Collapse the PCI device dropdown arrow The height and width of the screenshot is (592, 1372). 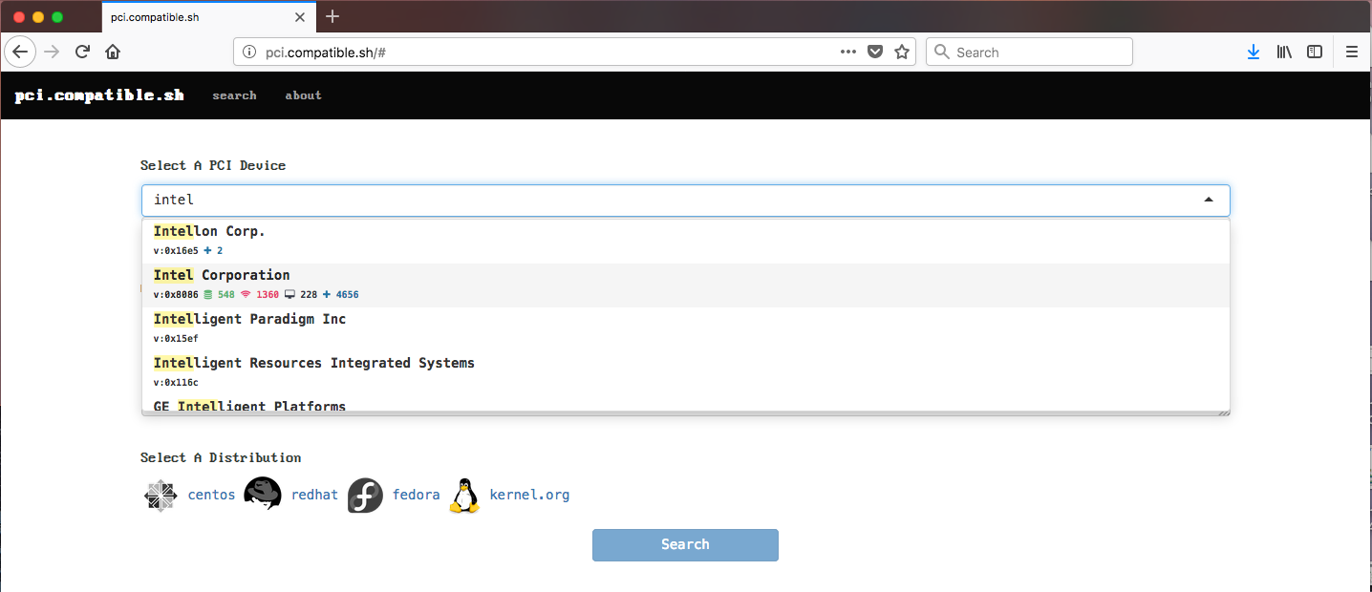coord(1209,200)
